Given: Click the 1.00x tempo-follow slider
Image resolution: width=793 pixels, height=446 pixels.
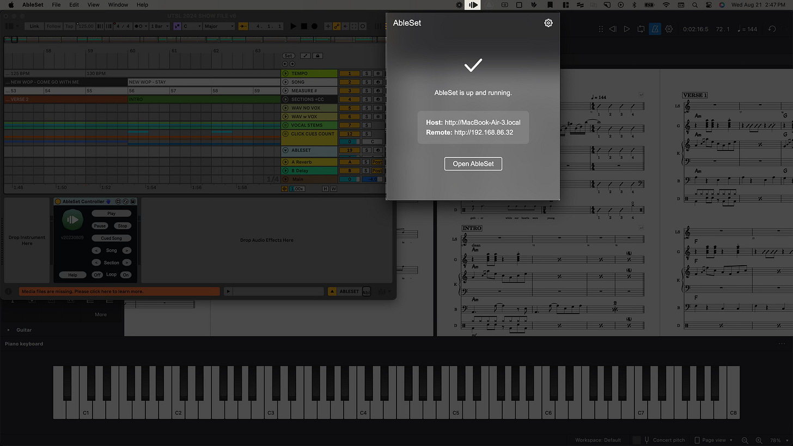Looking at the screenshot, I should pyautogui.click(x=297, y=188).
